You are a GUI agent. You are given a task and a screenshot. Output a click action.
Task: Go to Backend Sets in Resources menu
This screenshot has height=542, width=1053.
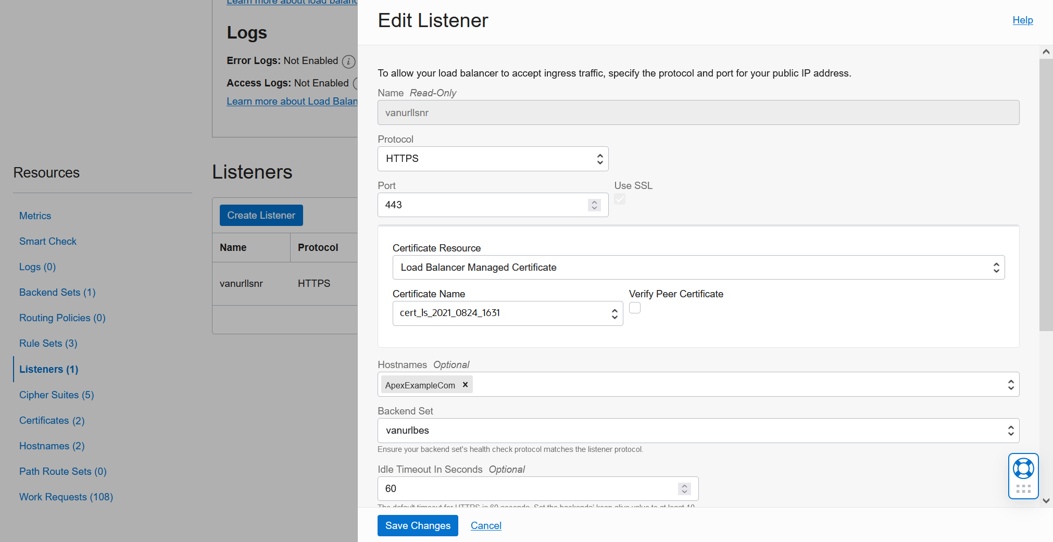pos(57,293)
